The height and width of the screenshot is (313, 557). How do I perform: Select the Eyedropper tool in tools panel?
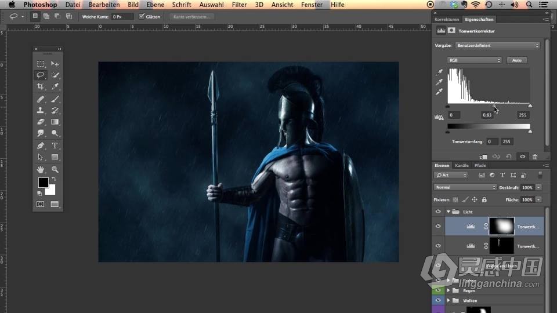pos(55,86)
